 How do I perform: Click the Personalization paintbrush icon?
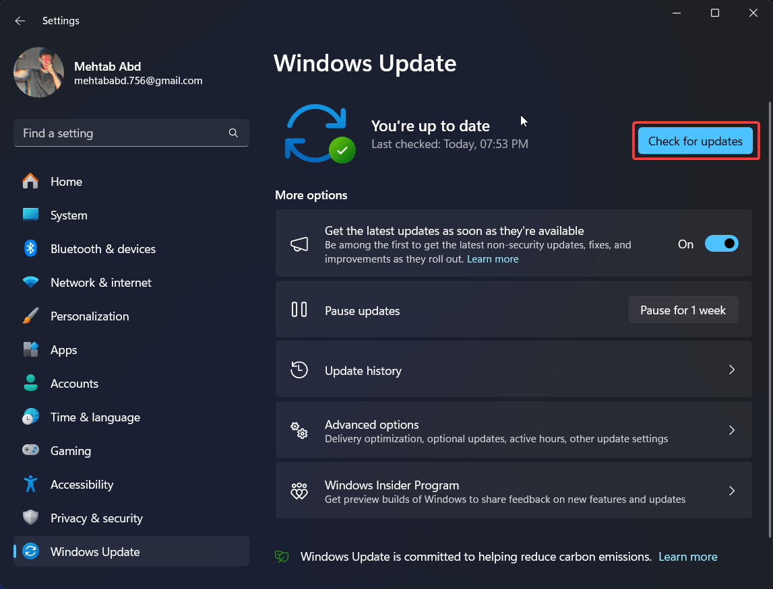(30, 316)
